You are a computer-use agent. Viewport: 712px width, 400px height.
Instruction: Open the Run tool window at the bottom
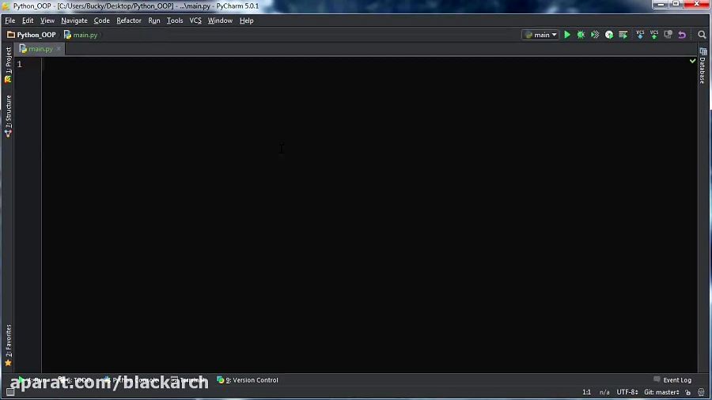point(32,380)
